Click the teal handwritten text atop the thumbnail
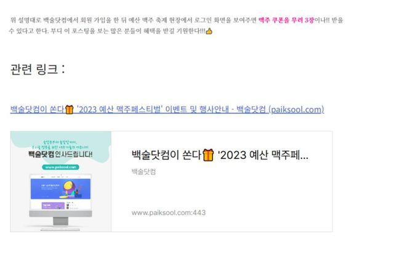 coord(60,145)
